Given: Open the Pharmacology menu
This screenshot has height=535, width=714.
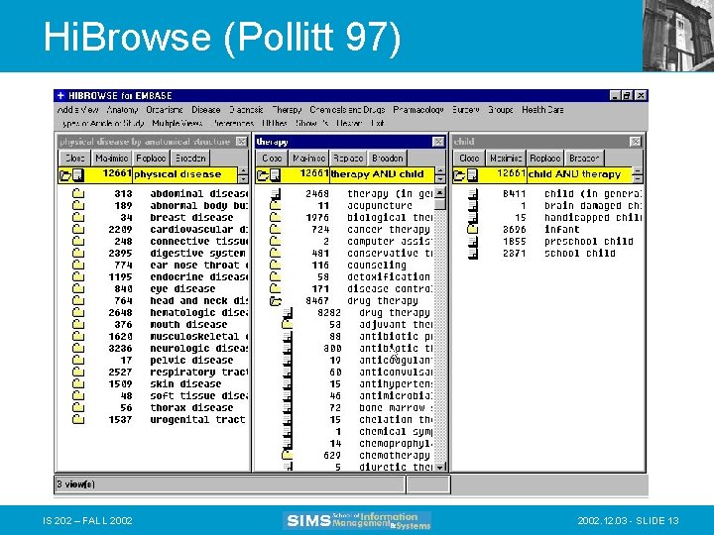Looking at the screenshot, I should (418, 110).
